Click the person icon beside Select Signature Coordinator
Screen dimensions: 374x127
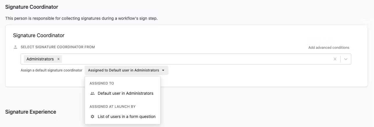point(15,47)
